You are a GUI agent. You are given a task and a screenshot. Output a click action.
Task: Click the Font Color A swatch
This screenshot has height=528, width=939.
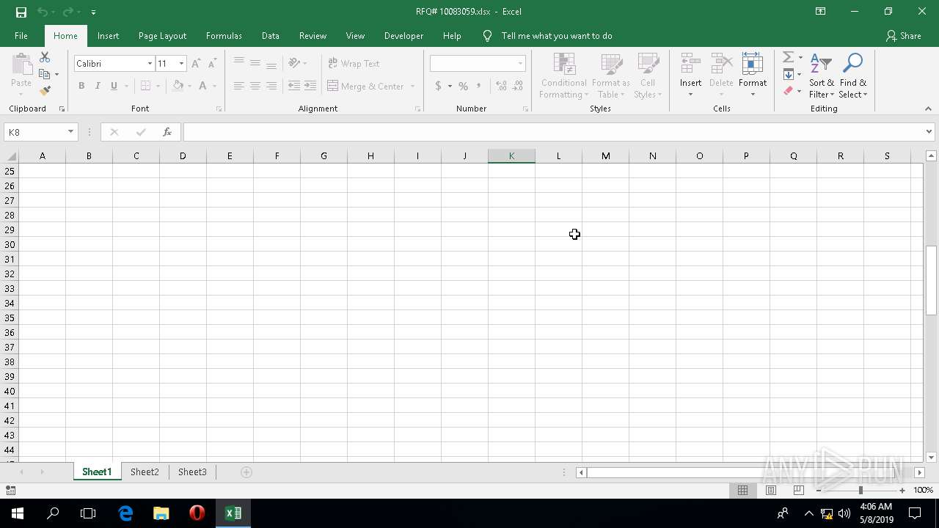tap(203, 86)
